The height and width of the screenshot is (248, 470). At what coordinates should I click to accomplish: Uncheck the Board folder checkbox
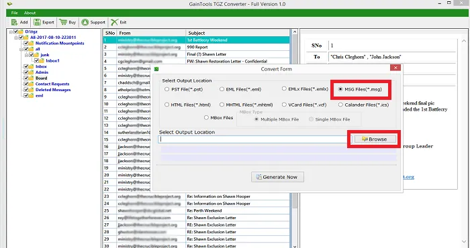click(x=26, y=78)
